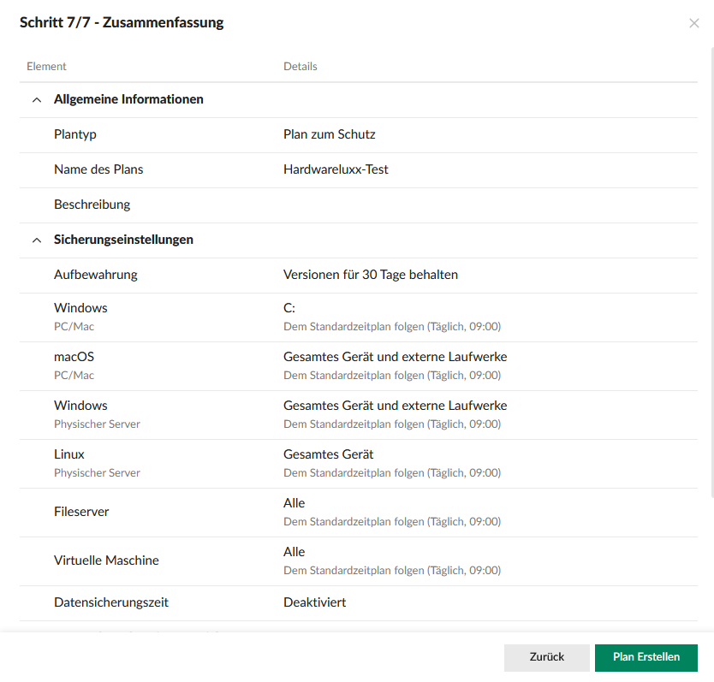Screen dimensions: 714x682
Task: Select the Name des Plans row
Action: (98, 169)
